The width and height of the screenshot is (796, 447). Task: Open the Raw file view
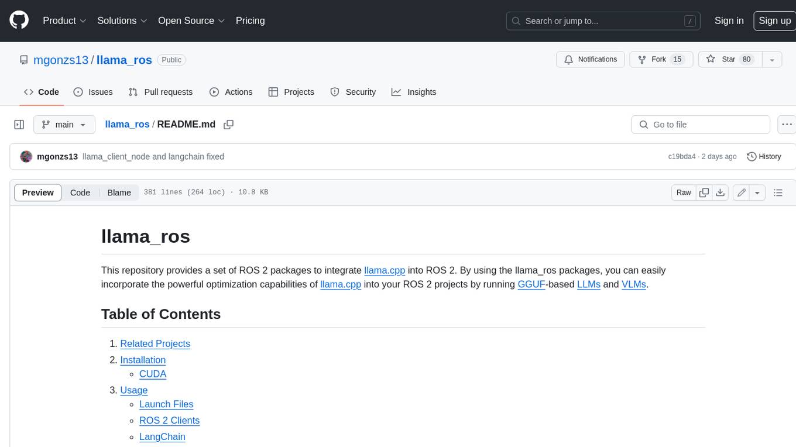point(684,192)
